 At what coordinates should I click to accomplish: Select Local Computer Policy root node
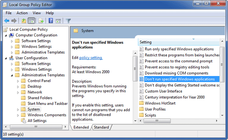[28, 30]
